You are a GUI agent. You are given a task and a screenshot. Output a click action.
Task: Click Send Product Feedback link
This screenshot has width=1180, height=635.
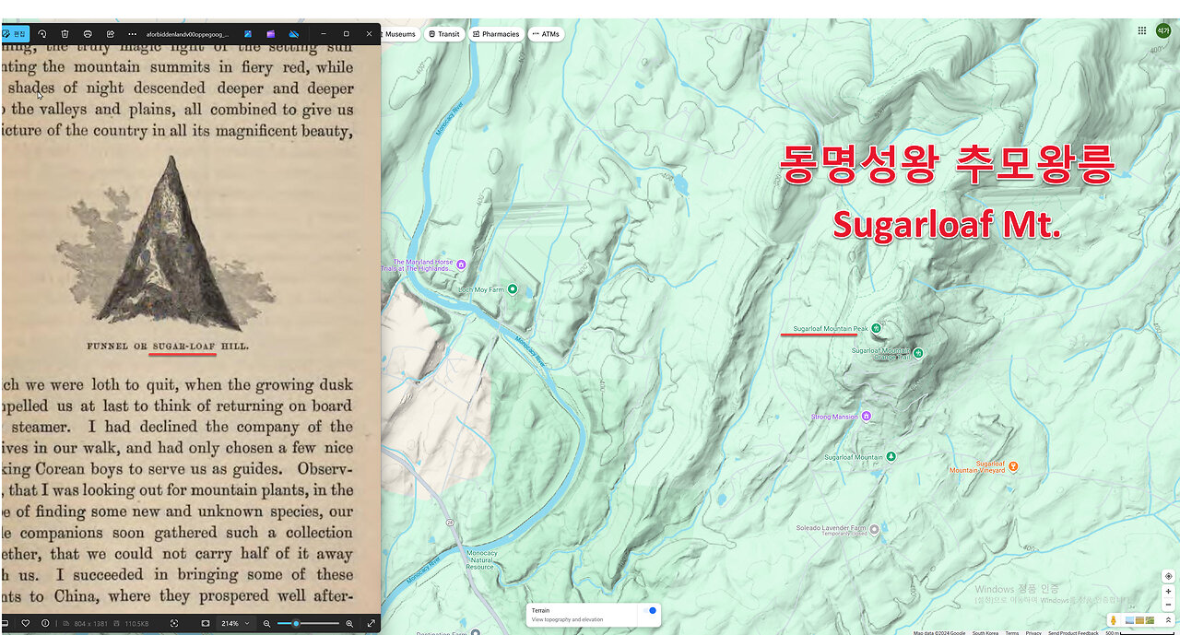click(x=1073, y=632)
